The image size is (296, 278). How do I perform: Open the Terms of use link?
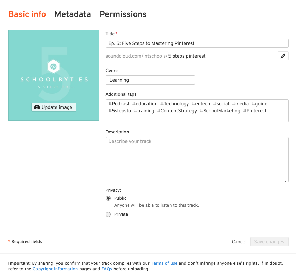tap(164, 263)
